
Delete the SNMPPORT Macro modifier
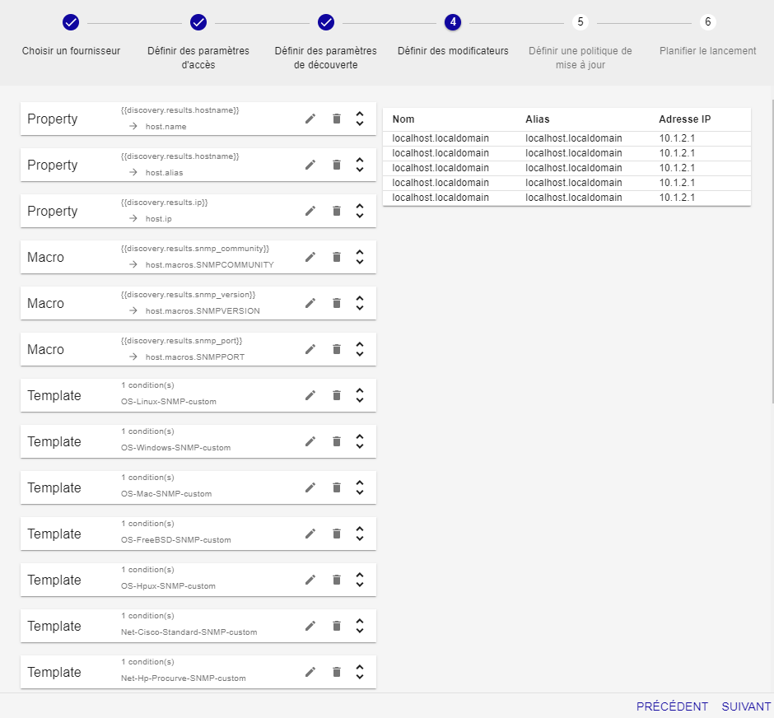[337, 349]
